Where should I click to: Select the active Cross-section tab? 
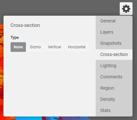pos(114,54)
